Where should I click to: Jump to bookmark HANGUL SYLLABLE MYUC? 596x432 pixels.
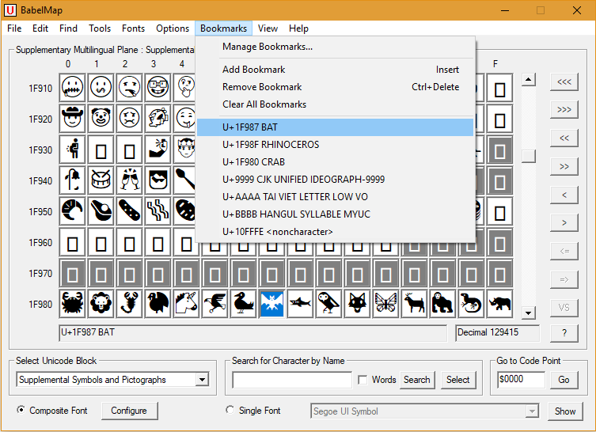(x=335, y=214)
